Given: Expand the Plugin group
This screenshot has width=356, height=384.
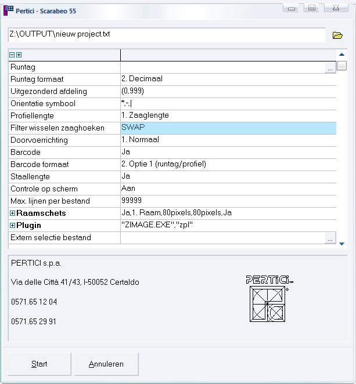Looking at the screenshot, I should [x=12, y=225].
